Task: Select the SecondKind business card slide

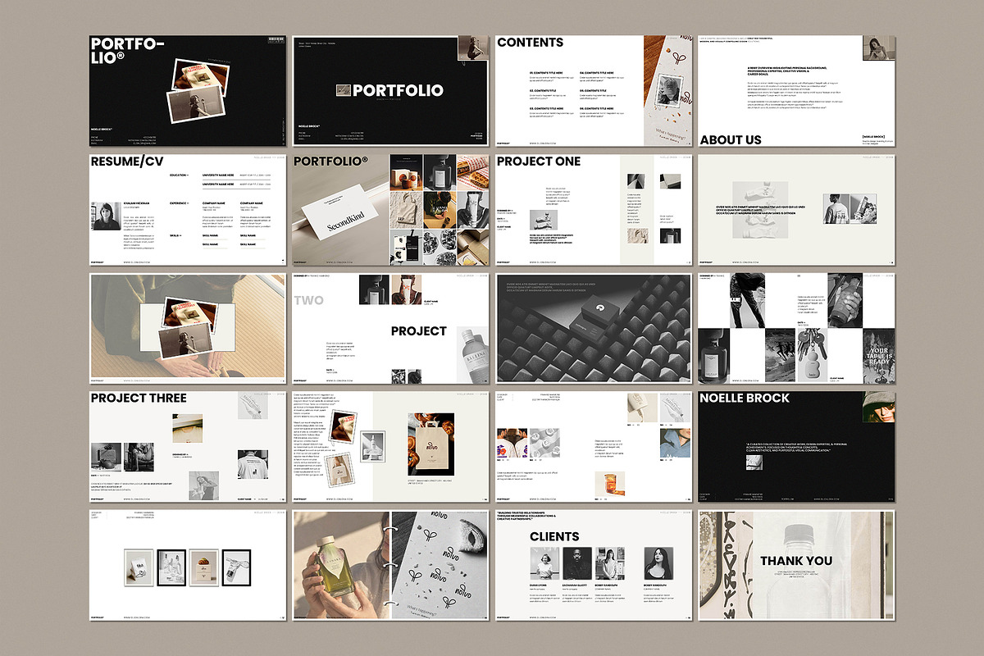Action: tap(390, 209)
